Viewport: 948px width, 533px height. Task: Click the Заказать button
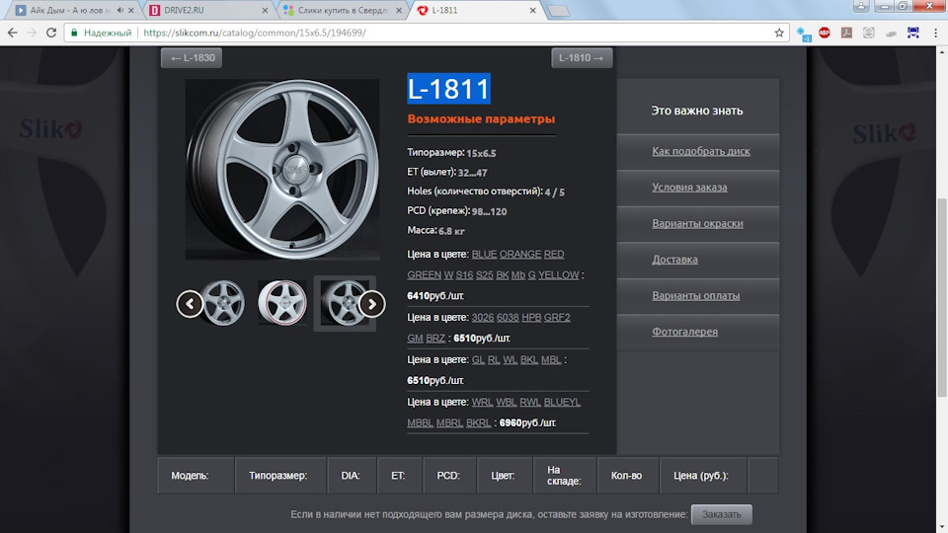tap(721, 514)
